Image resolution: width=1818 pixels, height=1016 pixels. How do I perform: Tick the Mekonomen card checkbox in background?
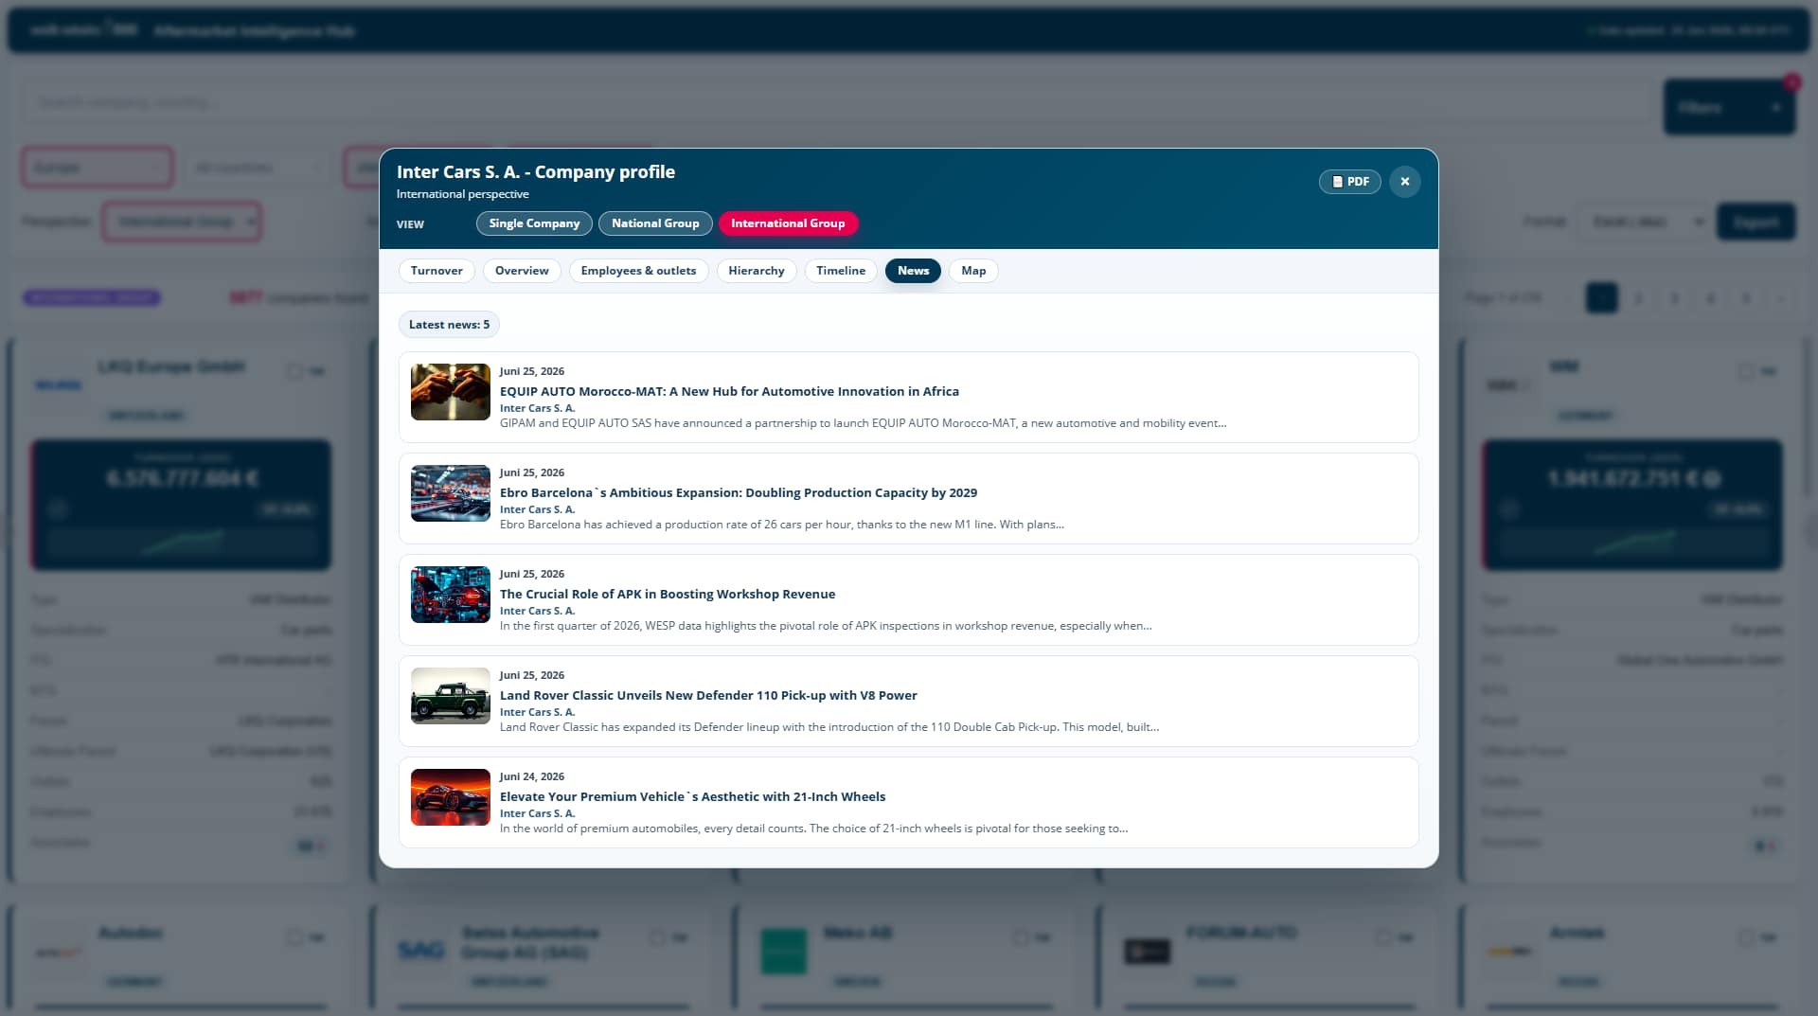point(1020,937)
